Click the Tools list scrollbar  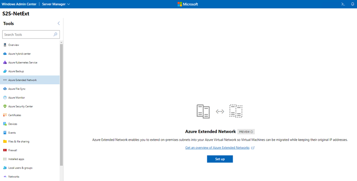(x=61, y=105)
